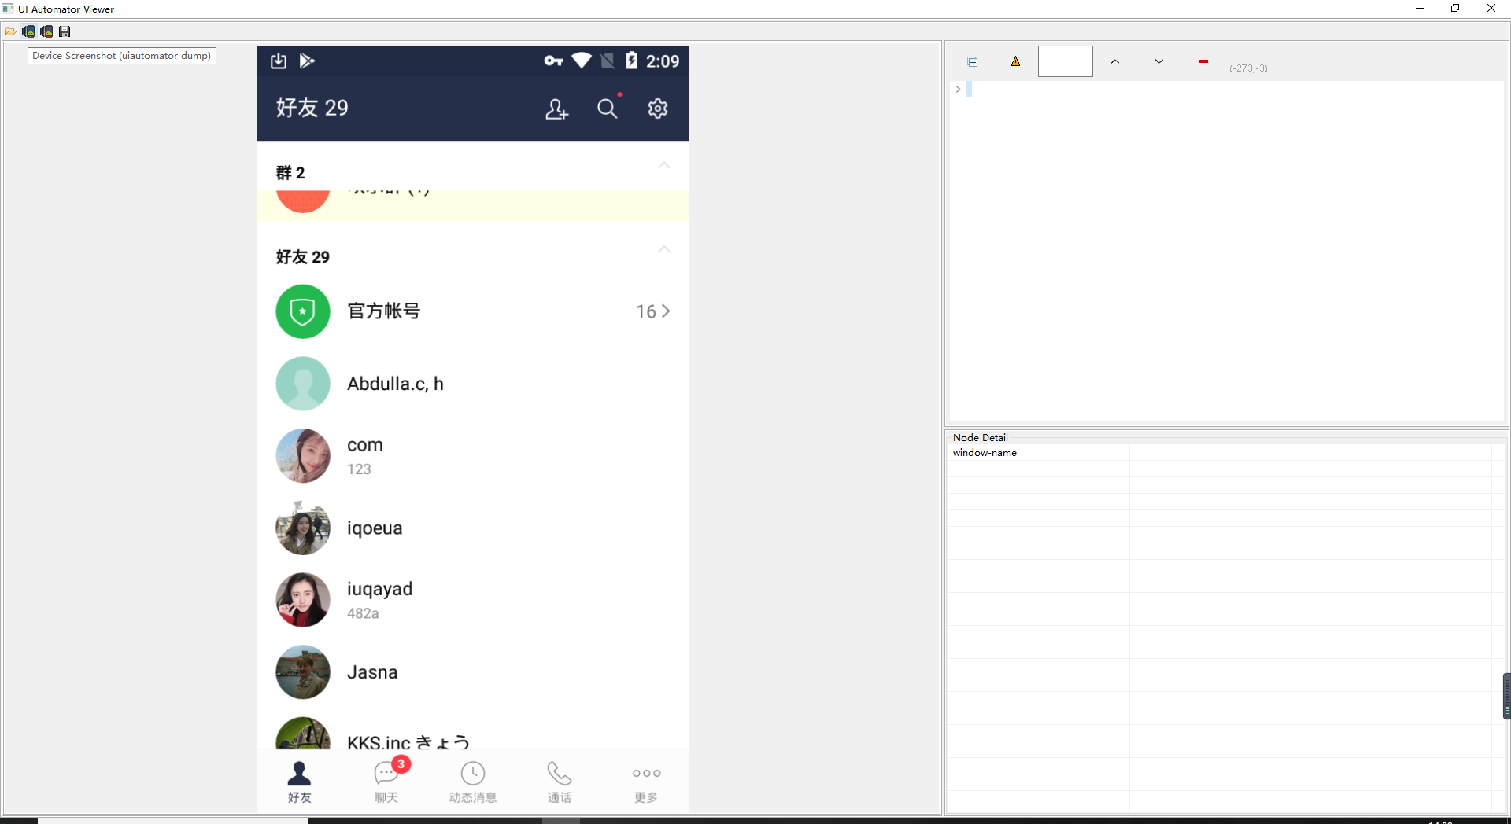The image size is (1511, 824).
Task: Expand the root node in hierarchy tree
Action: tap(958, 89)
